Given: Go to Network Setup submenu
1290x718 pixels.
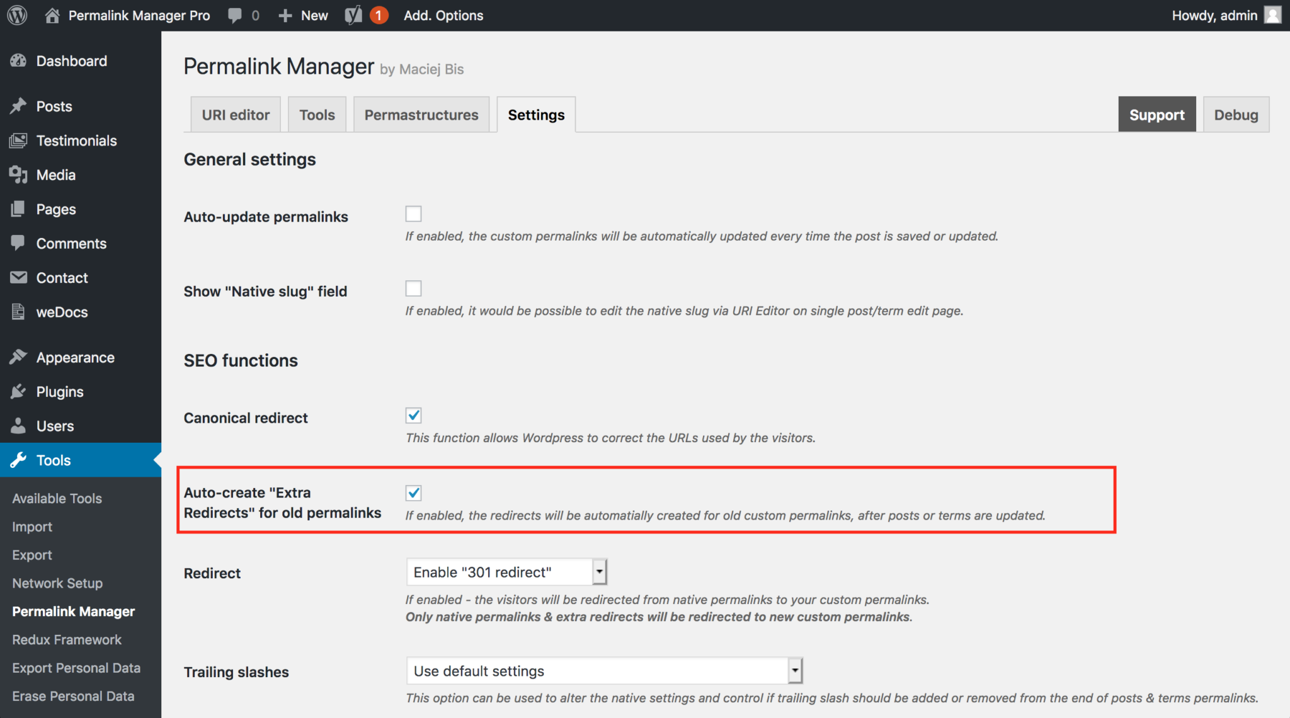Looking at the screenshot, I should pos(57,583).
